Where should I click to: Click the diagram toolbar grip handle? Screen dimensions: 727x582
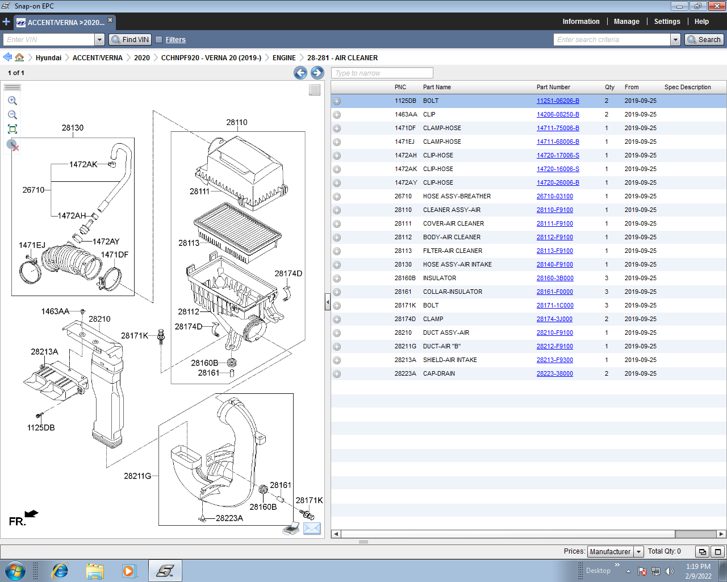[x=12, y=88]
